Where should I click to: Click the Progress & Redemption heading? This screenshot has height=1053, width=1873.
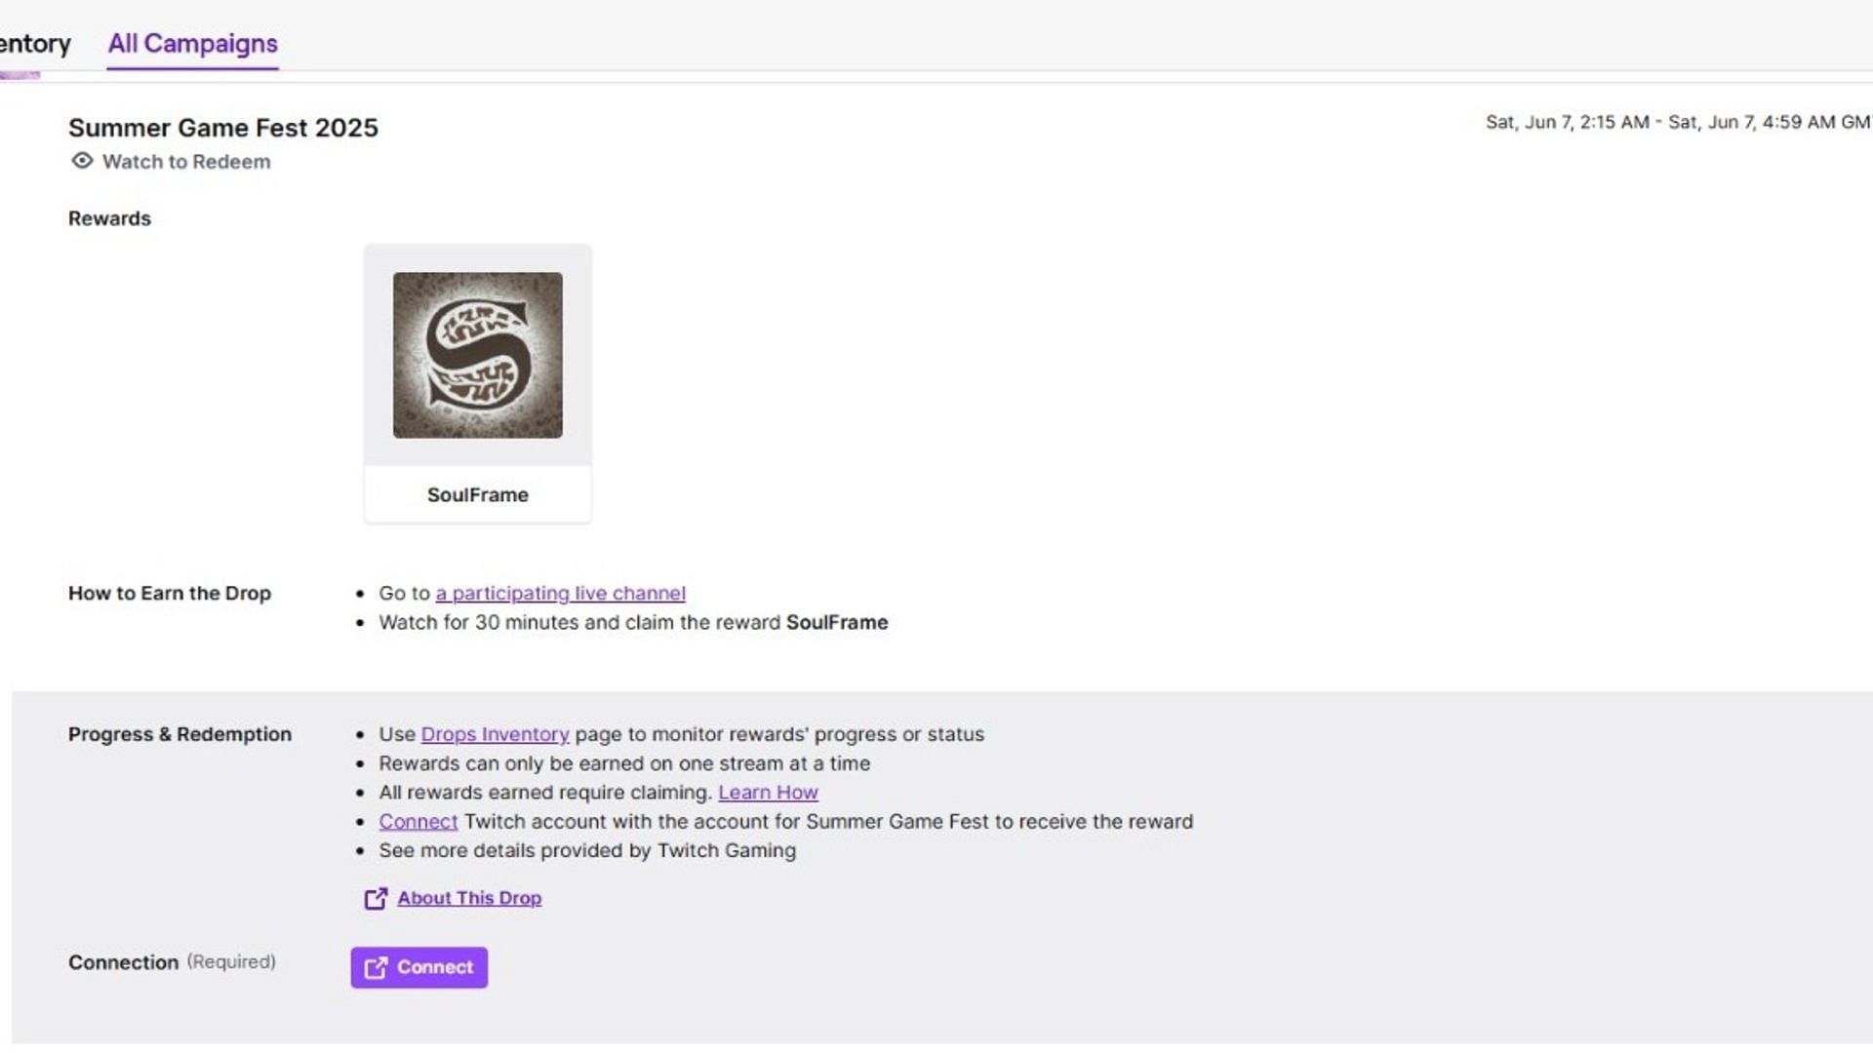(x=179, y=734)
